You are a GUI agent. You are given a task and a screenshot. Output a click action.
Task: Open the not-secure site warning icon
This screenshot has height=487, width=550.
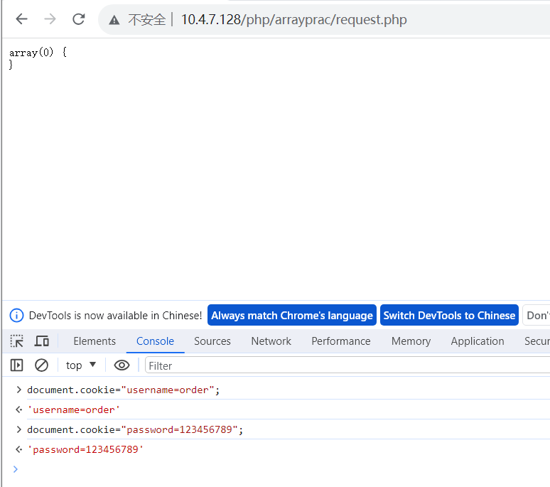pyautogui.click(x=114, y=20)
